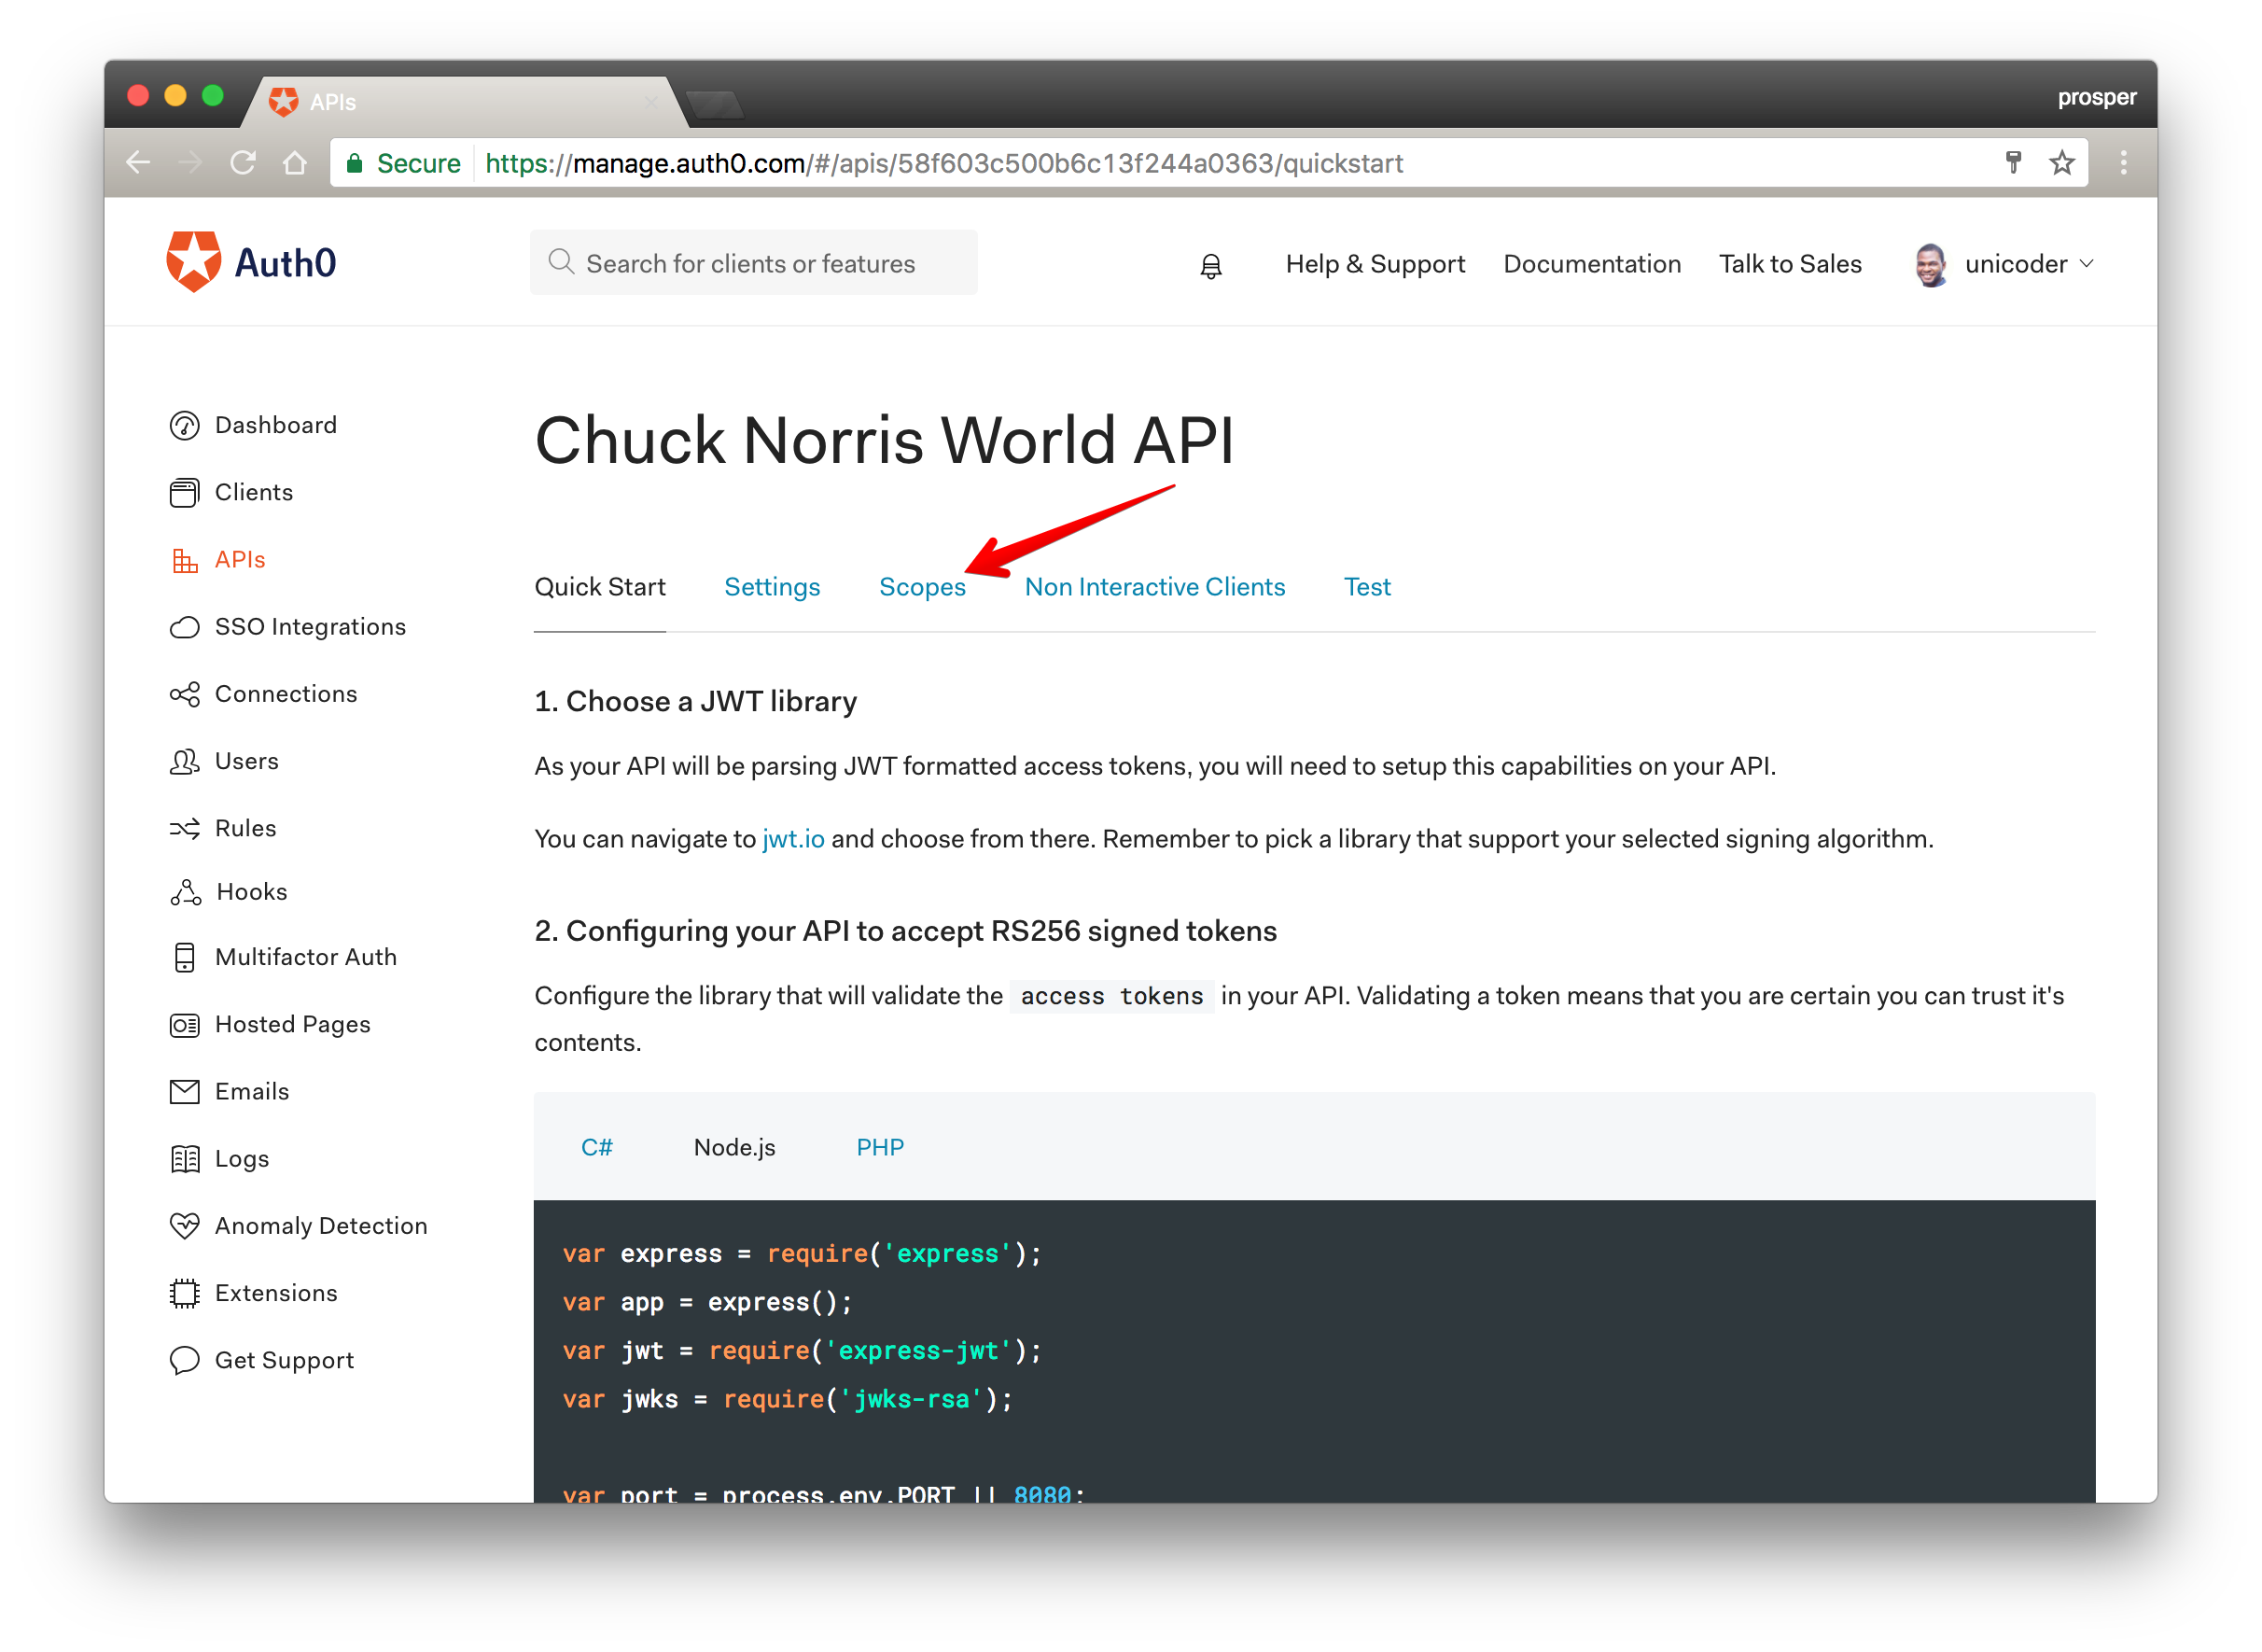Click the search magnifier icon
2262x1652 pixels.
click(x=561, y=262)
